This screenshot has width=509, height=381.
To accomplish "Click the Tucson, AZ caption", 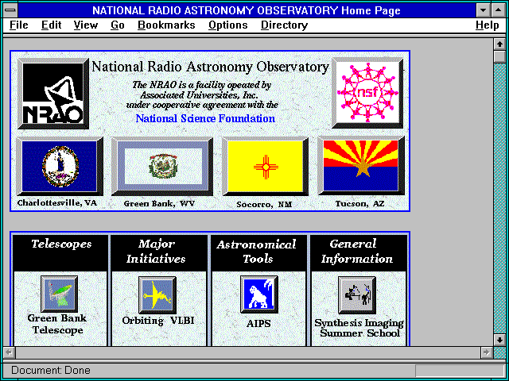I will coord(360,204).
